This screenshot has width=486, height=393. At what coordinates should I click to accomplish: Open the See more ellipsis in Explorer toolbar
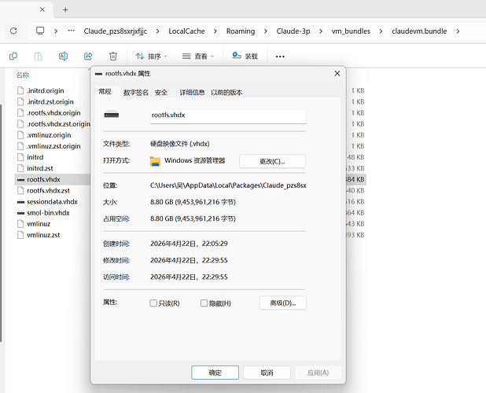280,57
